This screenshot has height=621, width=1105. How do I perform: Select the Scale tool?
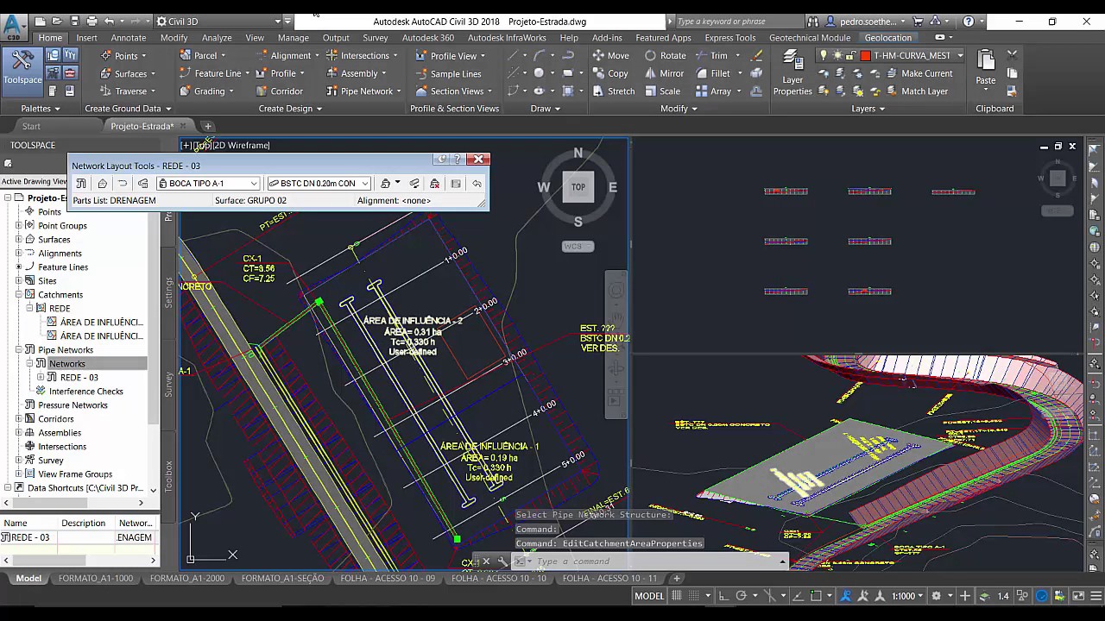pyautogui.click(x=662, y=91)
